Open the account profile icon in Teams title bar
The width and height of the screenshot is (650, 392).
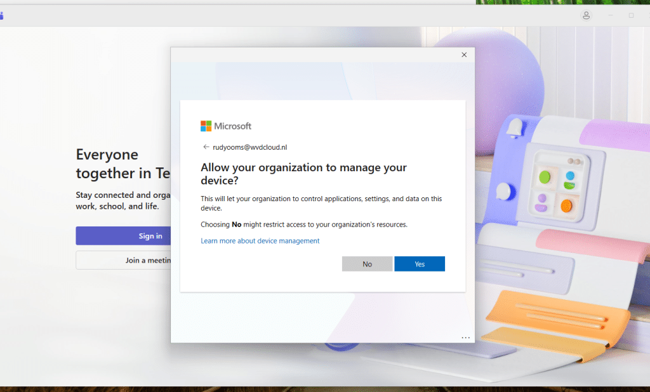click(x=587, y=15)
